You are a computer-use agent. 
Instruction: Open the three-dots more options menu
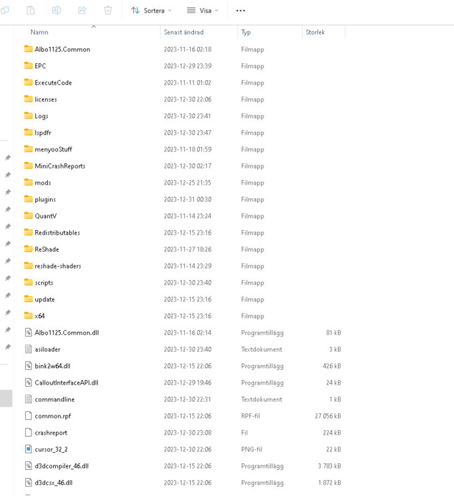[241, 11]
